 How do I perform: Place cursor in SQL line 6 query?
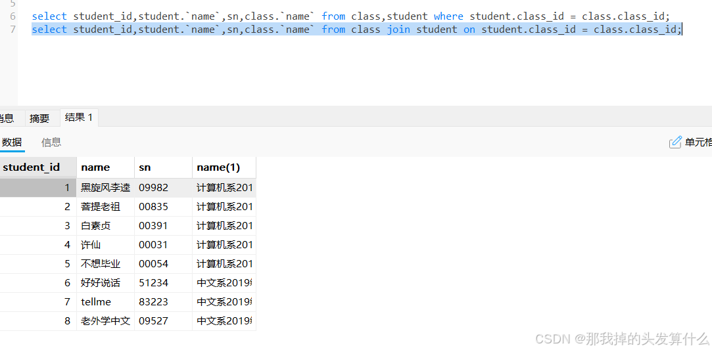[x=350, y=17]
